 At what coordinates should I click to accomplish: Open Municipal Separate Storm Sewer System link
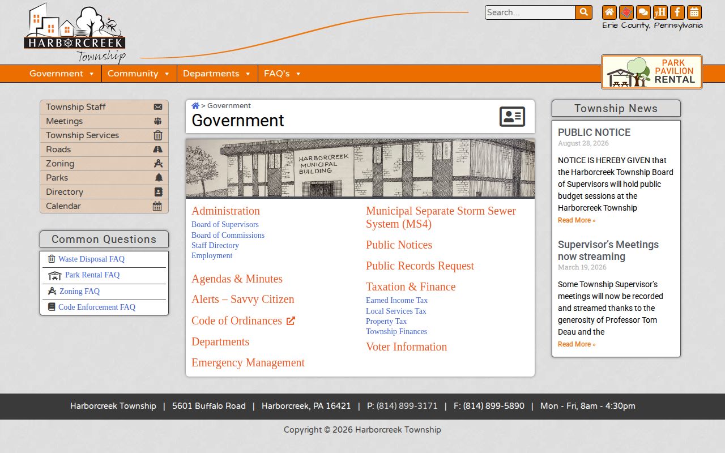click(x=441, y=217)
